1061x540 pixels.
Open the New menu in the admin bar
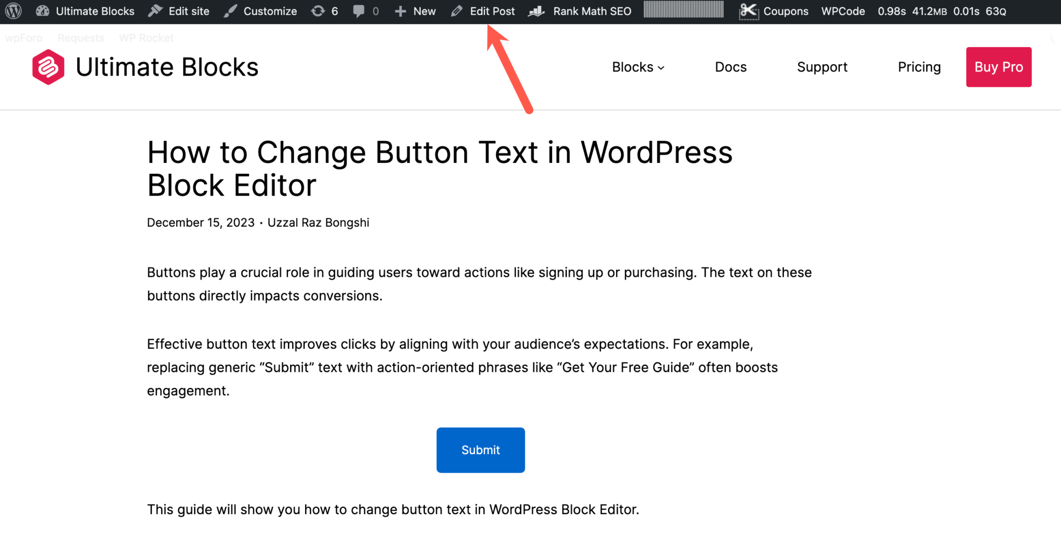pyautogui.click(x=414, y=11)
